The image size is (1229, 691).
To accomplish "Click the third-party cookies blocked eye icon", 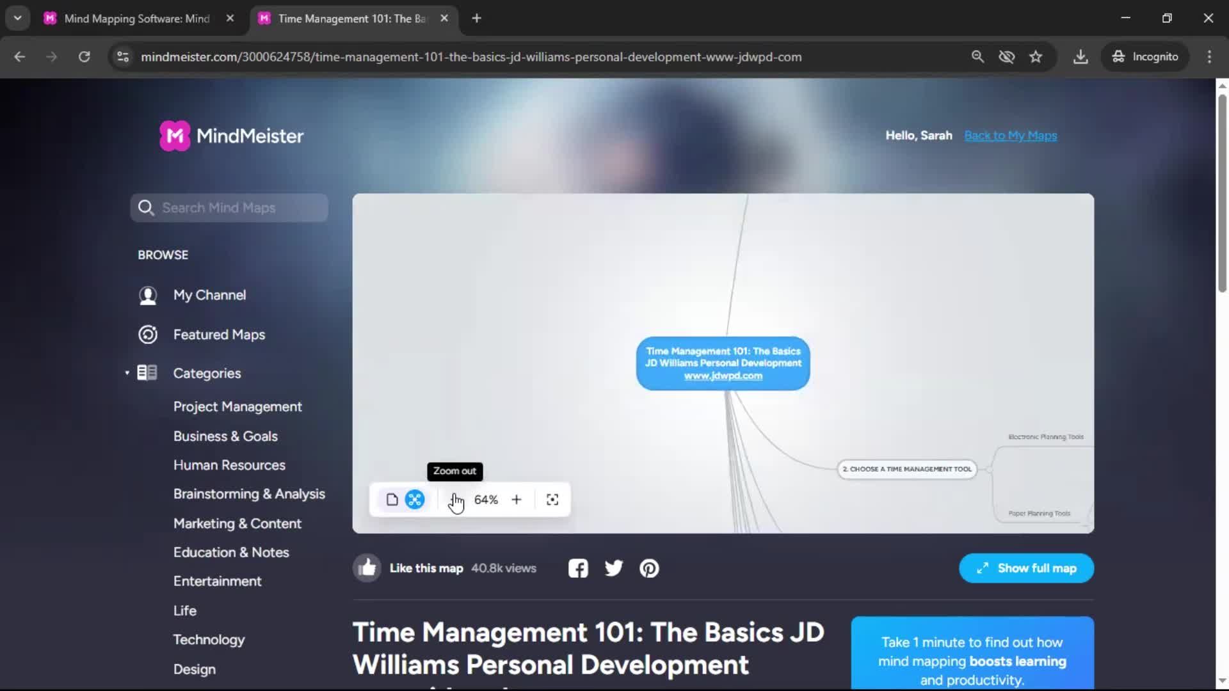I will [x=1007, y=57].
